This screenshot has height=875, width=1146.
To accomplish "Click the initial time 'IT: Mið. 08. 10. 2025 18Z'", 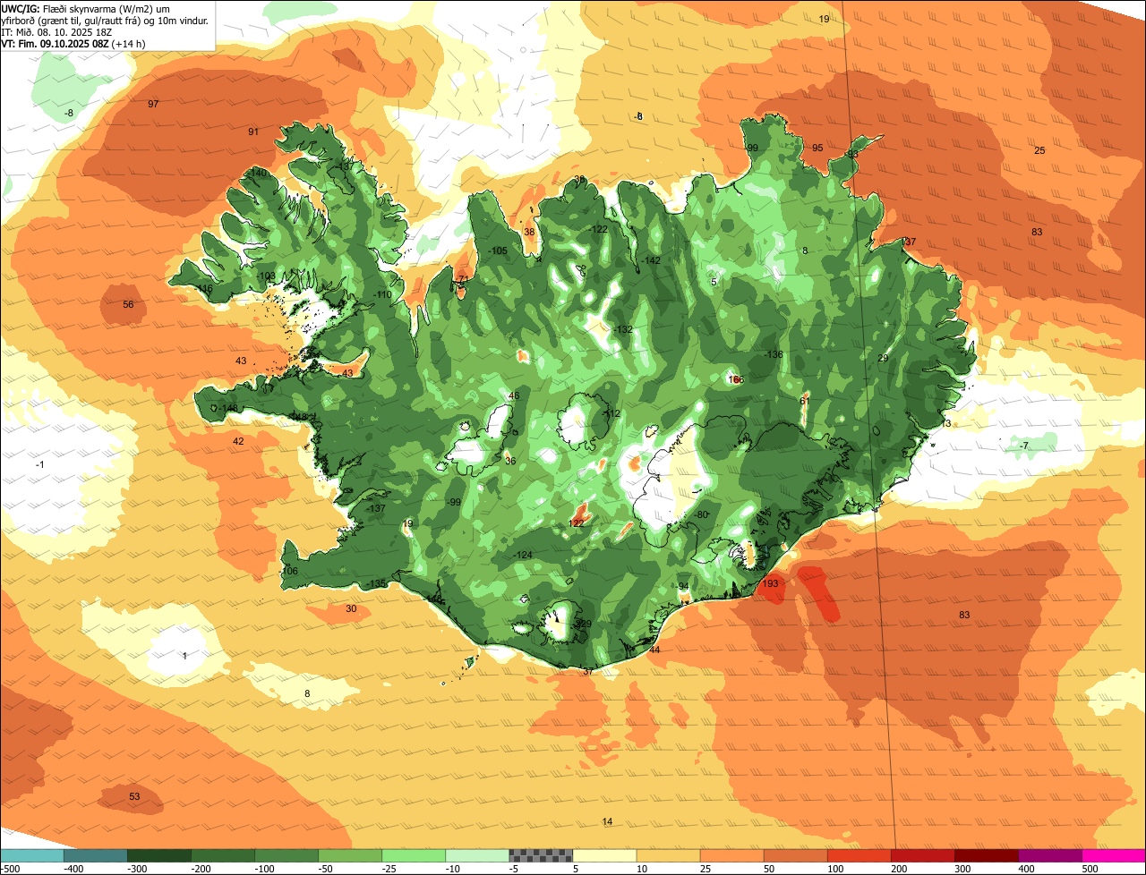I will coord(56,31).
